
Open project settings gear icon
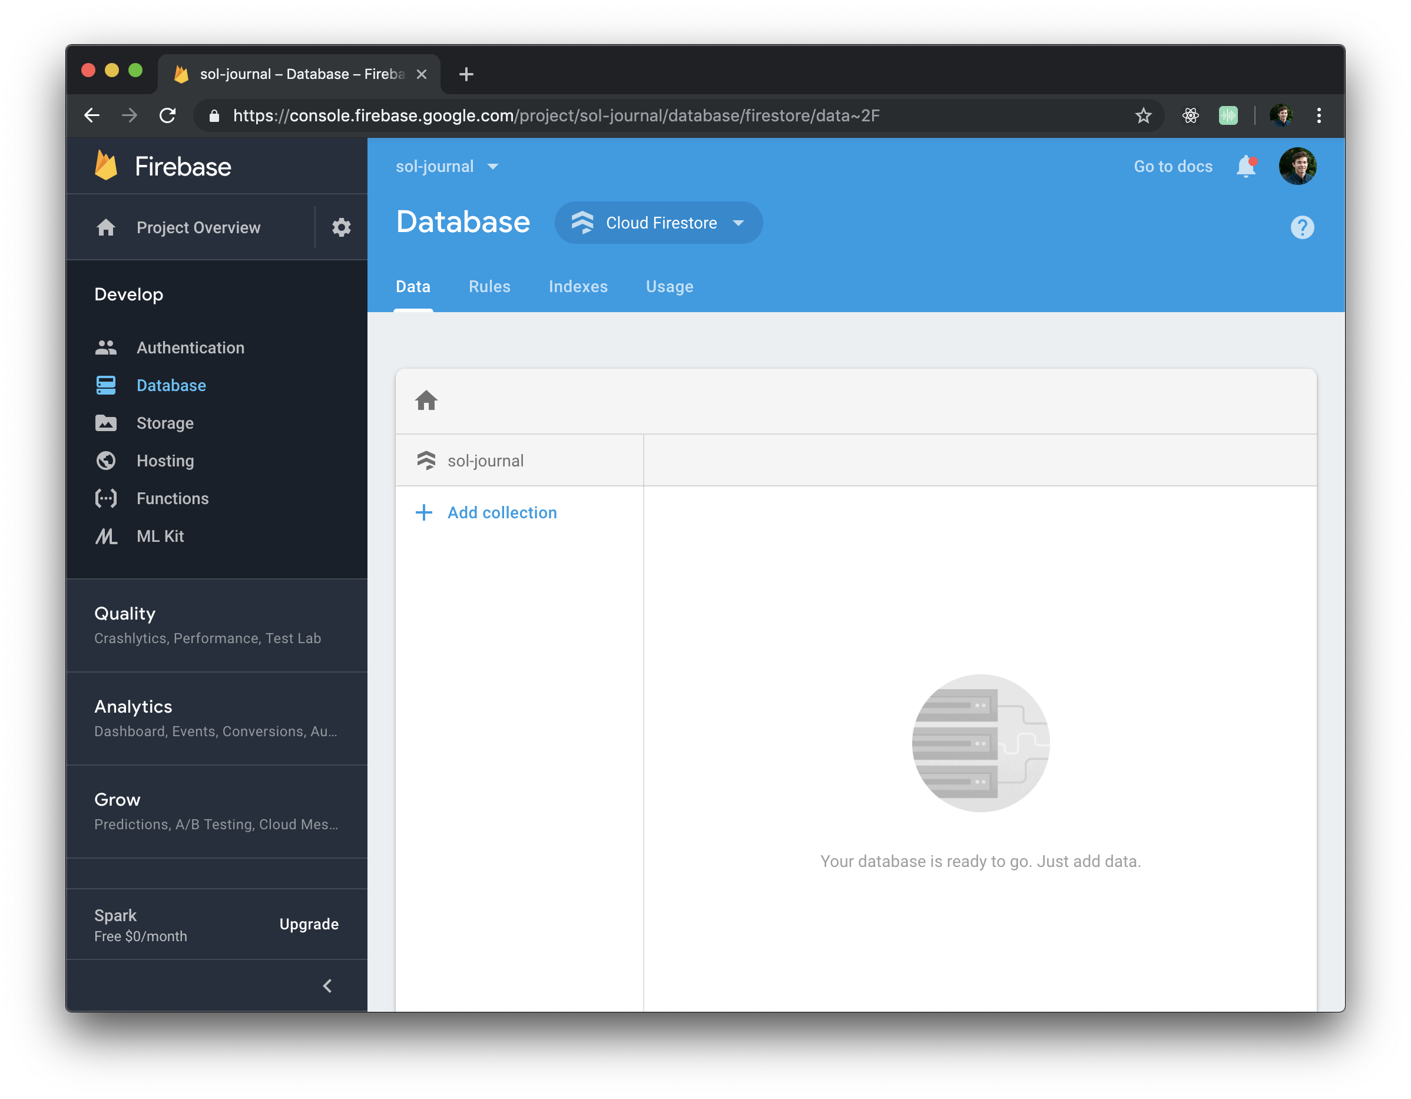pyautogui.click(x=341, y=227)
